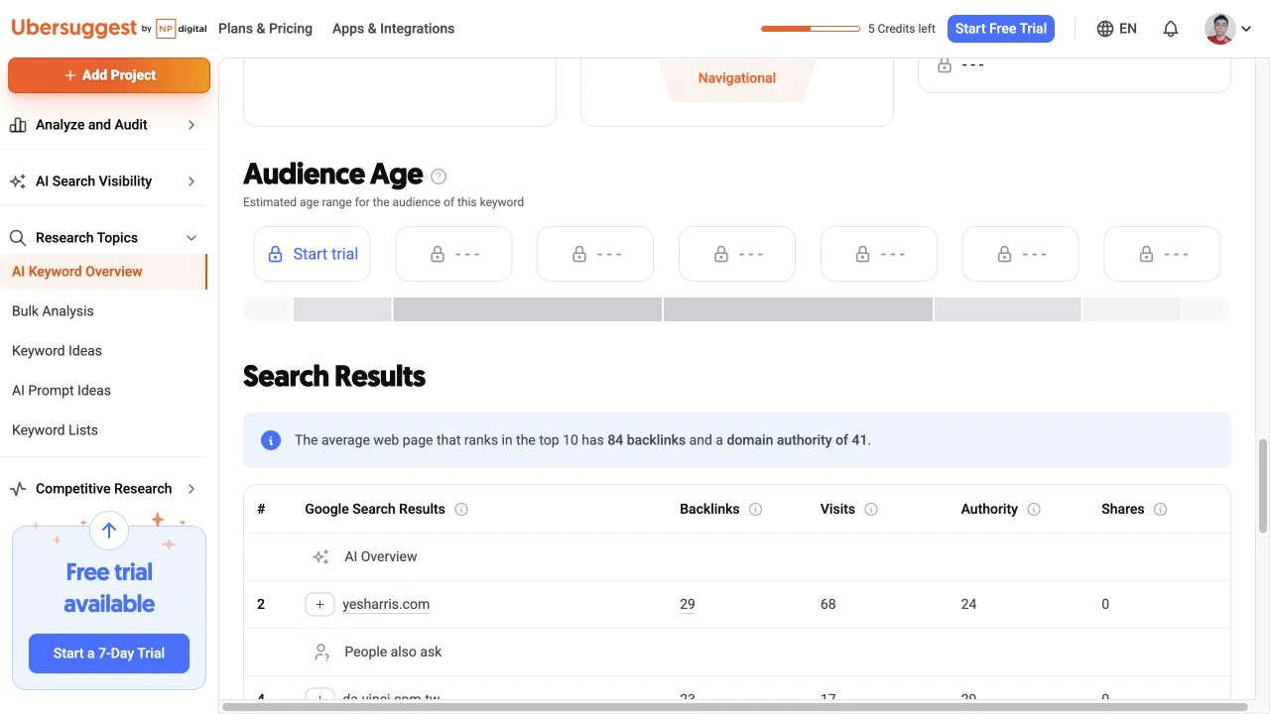This screenshot has width=1270, height=714.
Task: Click the Authority column info icon
Action: click(1034, 509)
